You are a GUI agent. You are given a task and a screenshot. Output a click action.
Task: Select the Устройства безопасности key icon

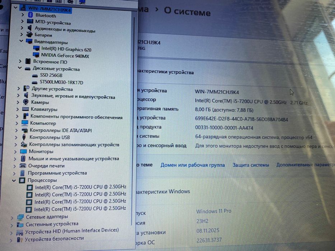click(x=20, y=240)
